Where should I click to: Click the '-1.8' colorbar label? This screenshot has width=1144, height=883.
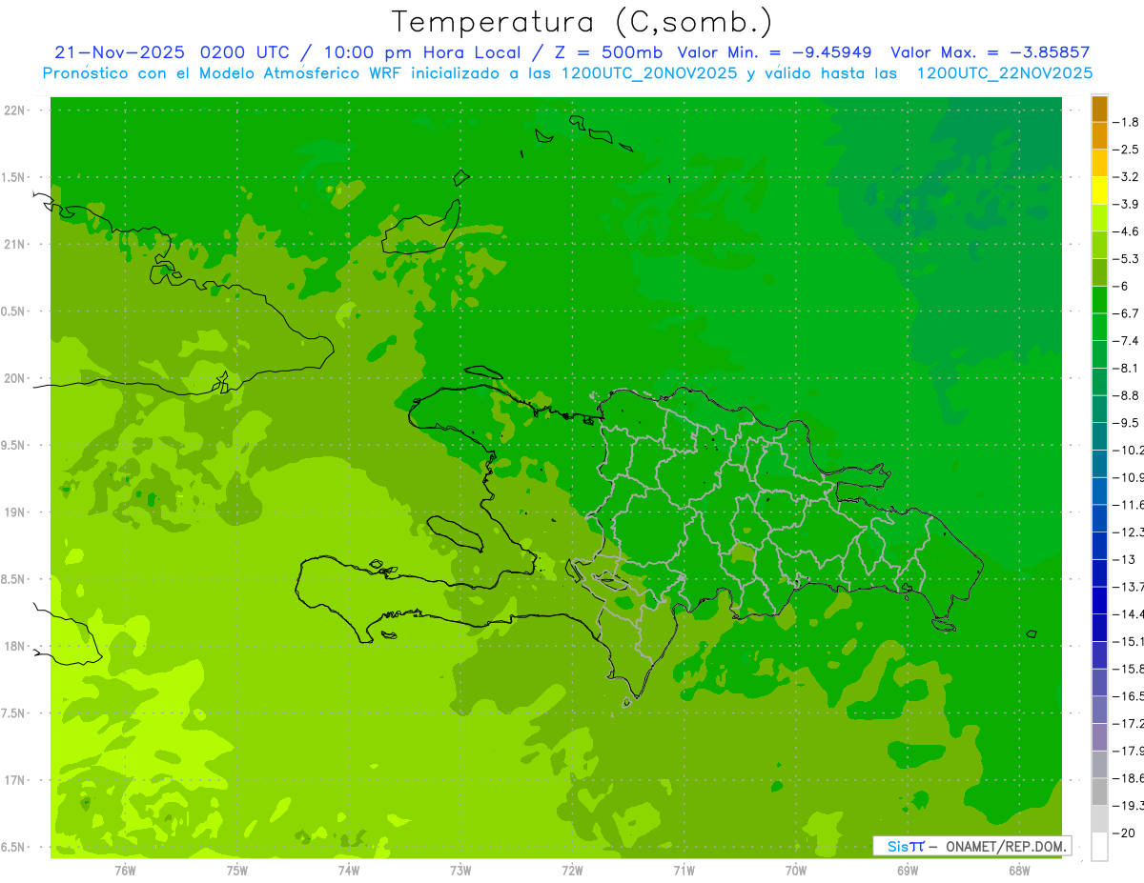pyautogui.click(x=1127, y=122)
